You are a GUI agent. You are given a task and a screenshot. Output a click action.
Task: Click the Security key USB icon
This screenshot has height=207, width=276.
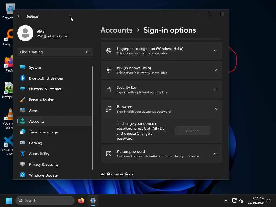coord(109,89)
